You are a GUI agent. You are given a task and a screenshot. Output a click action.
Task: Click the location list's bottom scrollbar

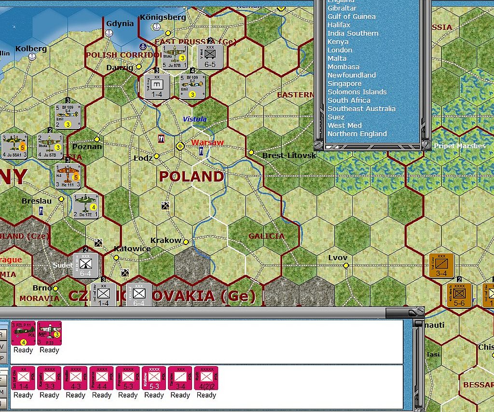[373, 147]
